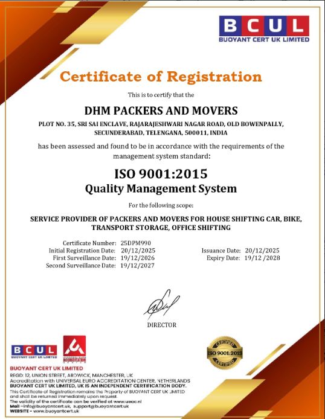Click the BCUL logo at top right

click(x=264, y=28)
